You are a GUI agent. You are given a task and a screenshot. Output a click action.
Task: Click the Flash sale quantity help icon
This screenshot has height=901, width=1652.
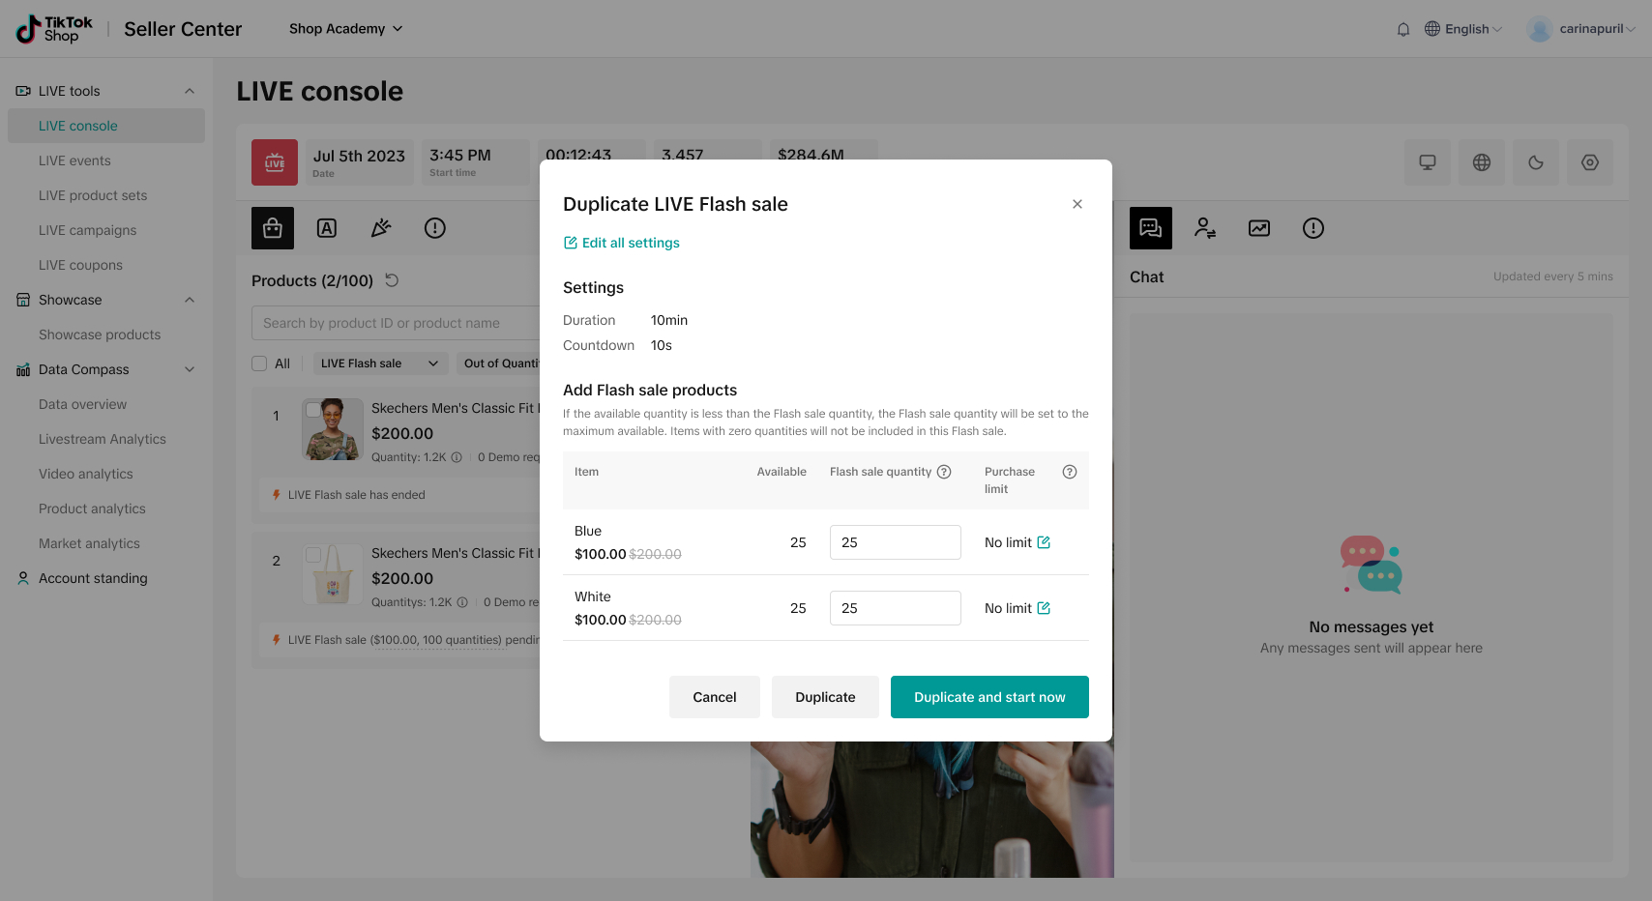point(944,472)
